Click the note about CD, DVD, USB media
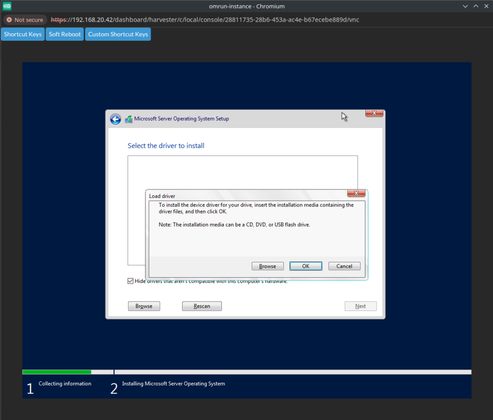 tap(234, 225)
